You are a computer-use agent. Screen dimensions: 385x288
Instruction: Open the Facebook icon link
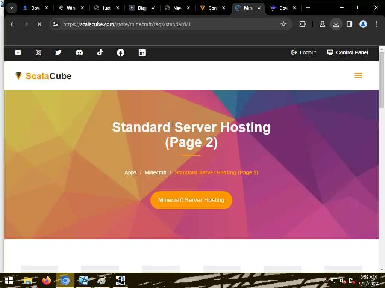pos(121,52)
